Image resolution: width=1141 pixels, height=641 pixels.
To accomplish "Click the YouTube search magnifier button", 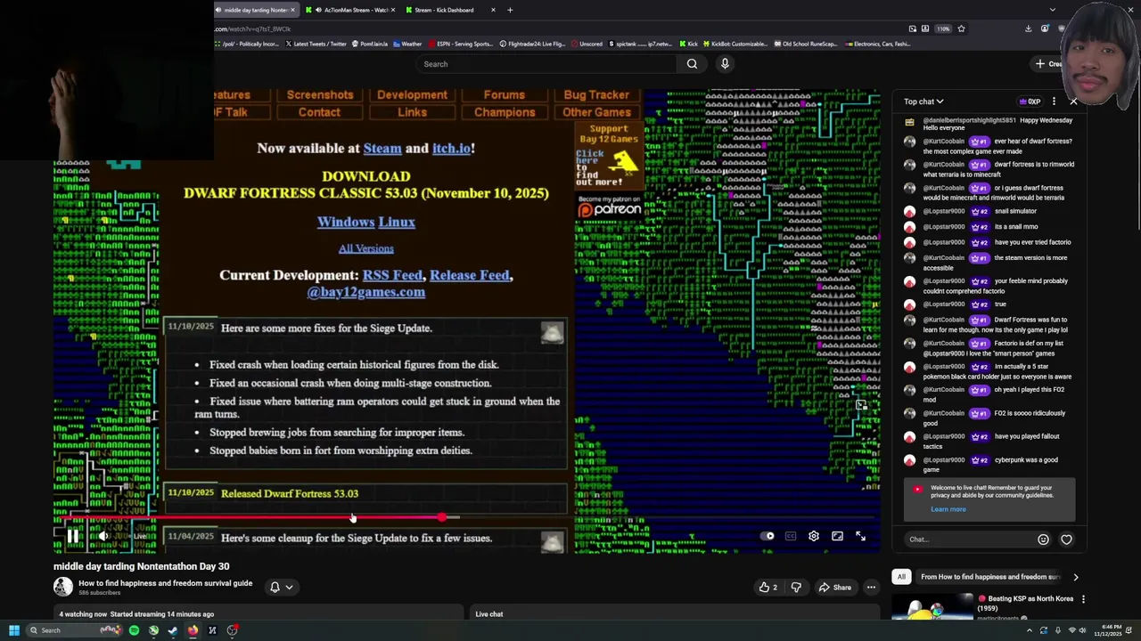I will pyautogui.click(x=692, y=64).
